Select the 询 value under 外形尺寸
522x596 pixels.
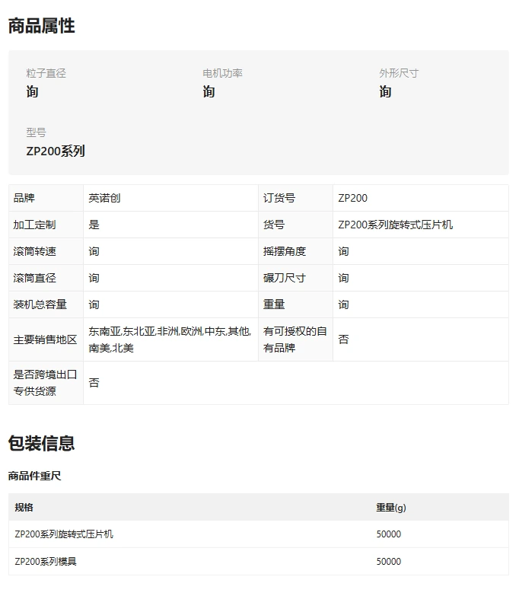(x=385, y=91)
